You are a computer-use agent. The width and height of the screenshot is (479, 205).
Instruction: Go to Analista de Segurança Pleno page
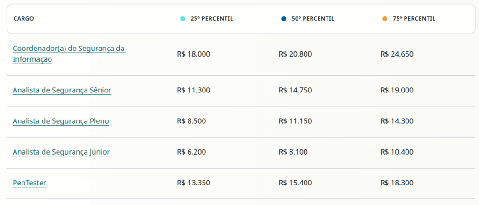point(61,121)
